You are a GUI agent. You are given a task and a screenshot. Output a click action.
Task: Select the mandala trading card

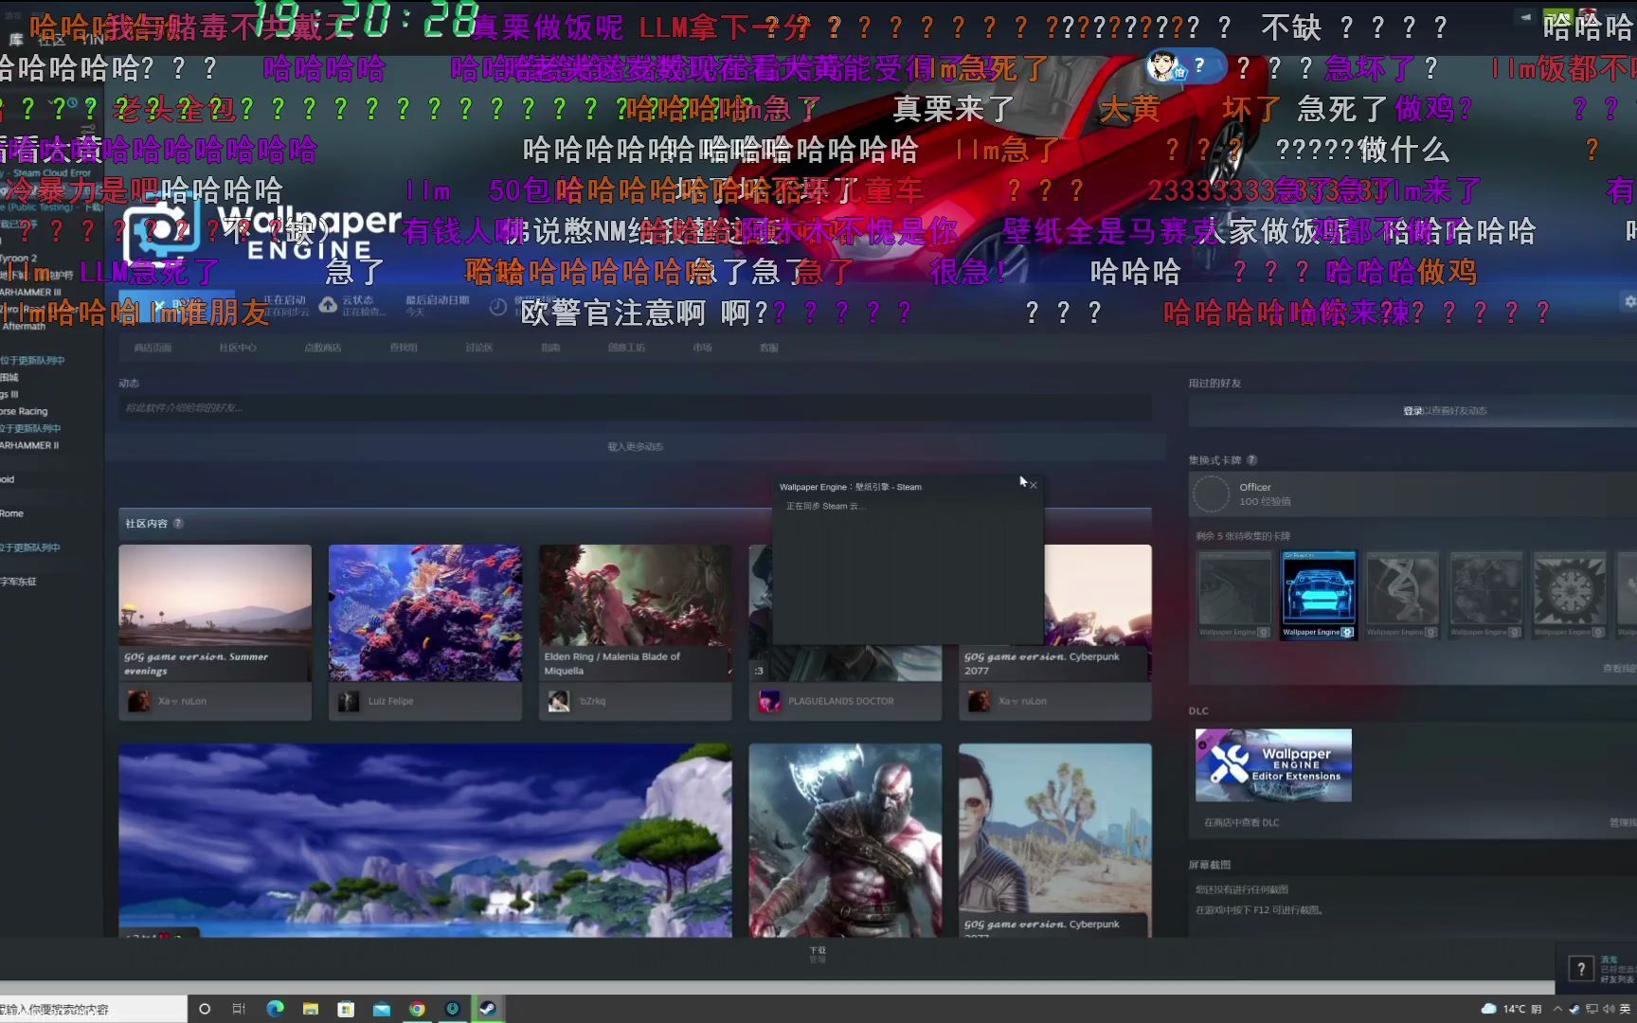tap(1570, 595)
